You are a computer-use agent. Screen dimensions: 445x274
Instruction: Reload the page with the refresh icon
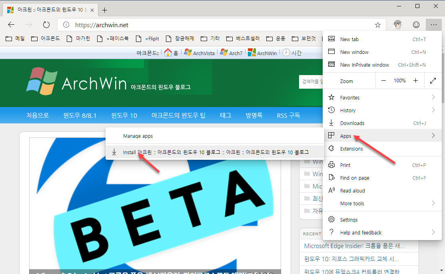click(46, 25)
